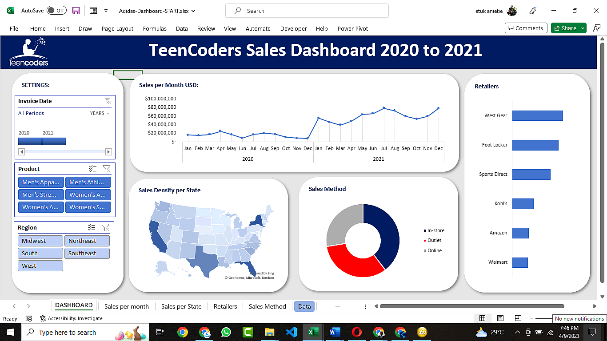Click the Save icon in title bar
The image size is (607, 341).
(76, 11)
